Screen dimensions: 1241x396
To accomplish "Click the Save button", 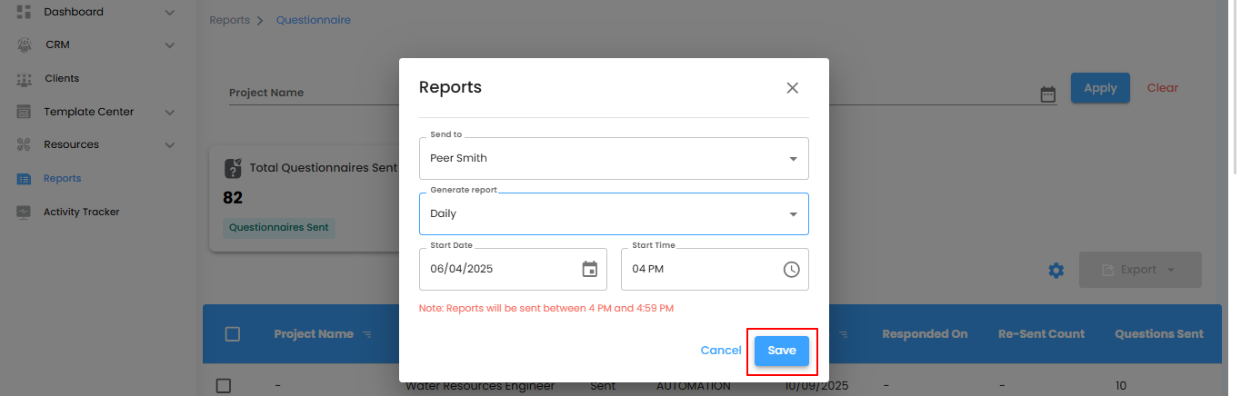I will coord(781,351).
